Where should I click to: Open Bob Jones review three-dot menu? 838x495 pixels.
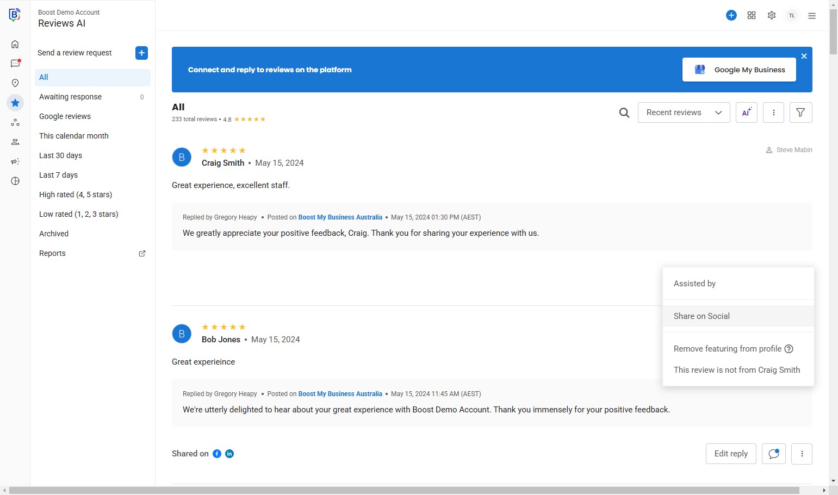click(802, 454)
